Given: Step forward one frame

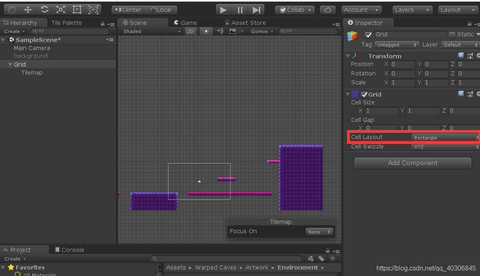Looking at the screenshot, I should click(x=257, y=10).
